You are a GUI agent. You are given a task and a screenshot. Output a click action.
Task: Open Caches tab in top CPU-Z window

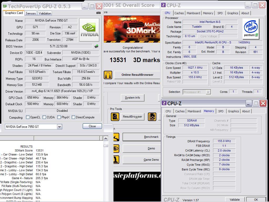point(179,13)
